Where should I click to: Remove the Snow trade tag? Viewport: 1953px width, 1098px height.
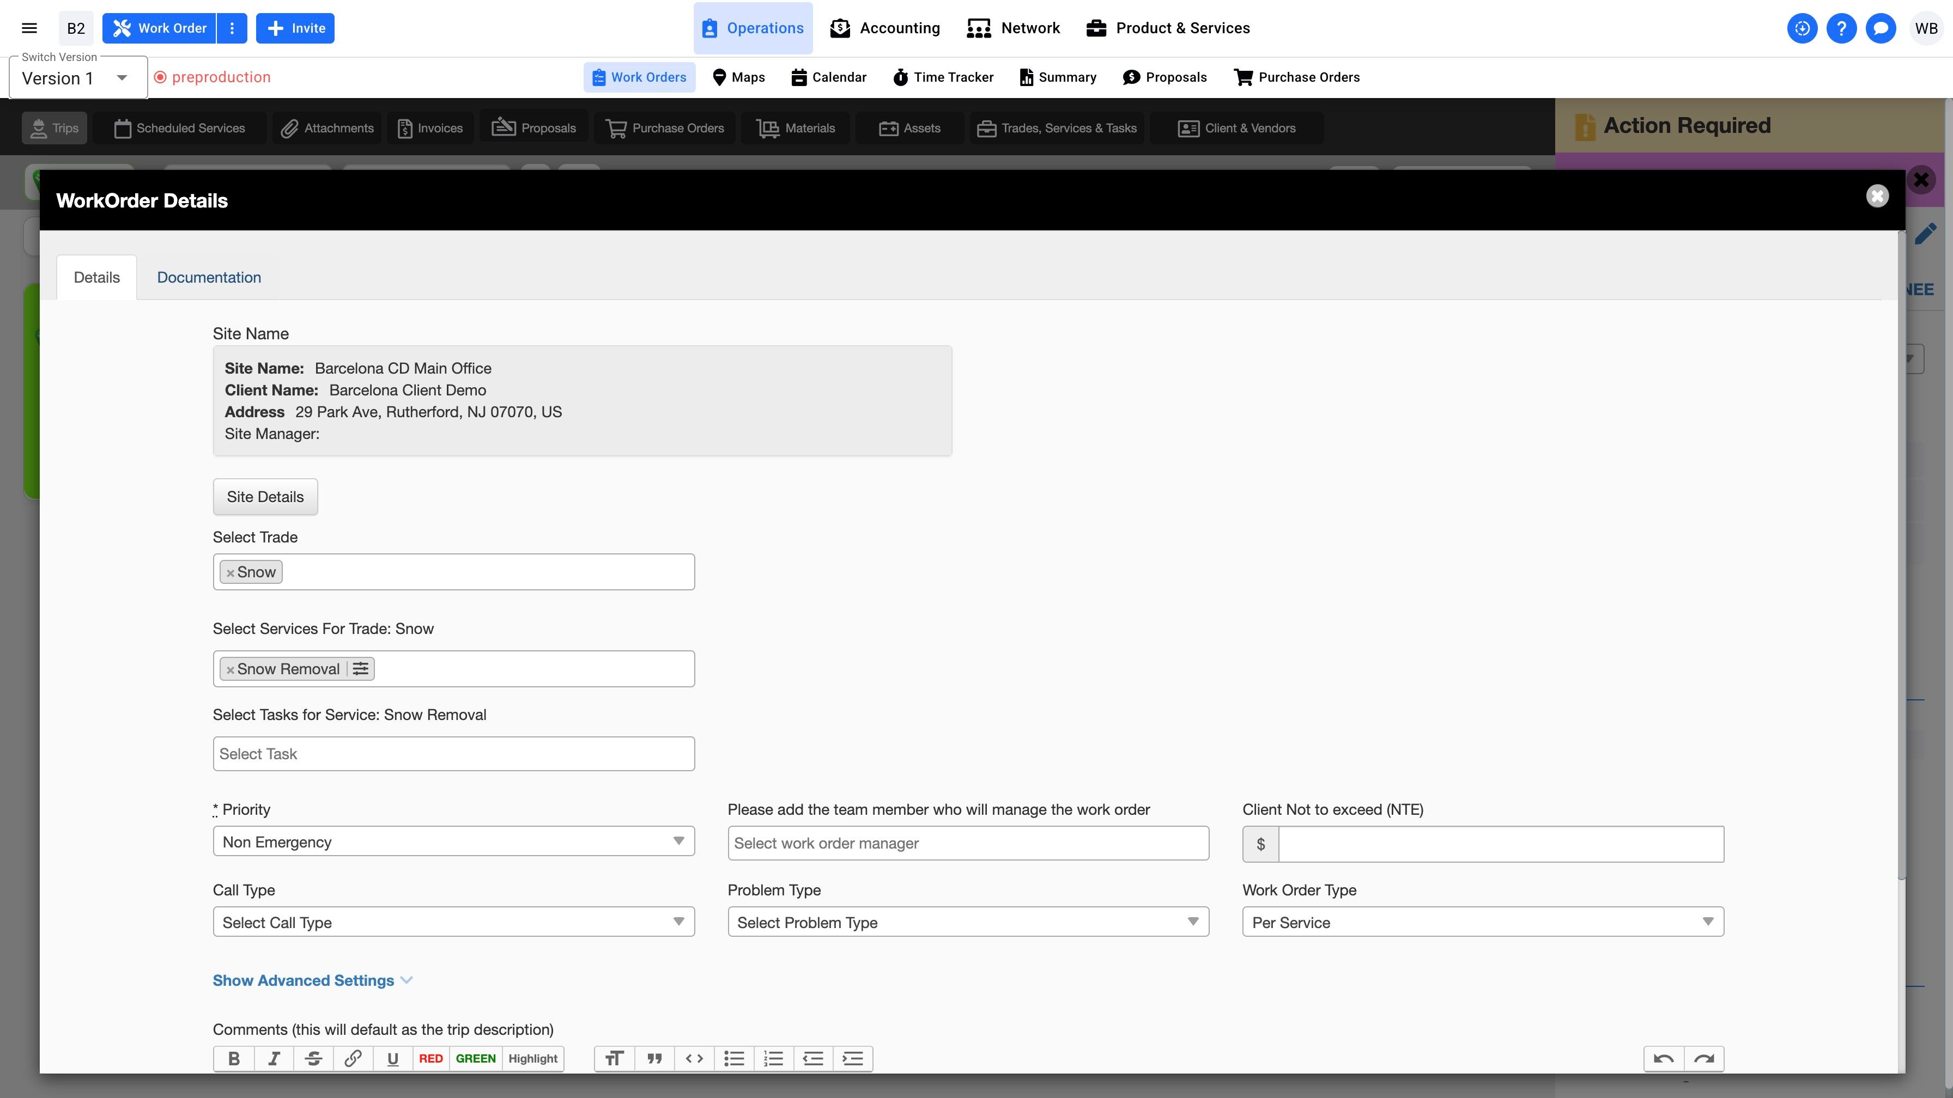pos(231,573)
